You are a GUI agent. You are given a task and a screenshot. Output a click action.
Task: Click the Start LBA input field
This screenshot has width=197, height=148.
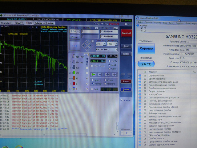click(x=90, y=31)
